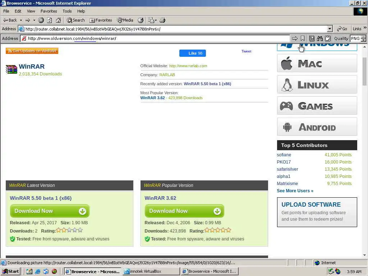Click Get Updates on WinRAR RSS button
368x276 pixels.
tap(32, 51)
